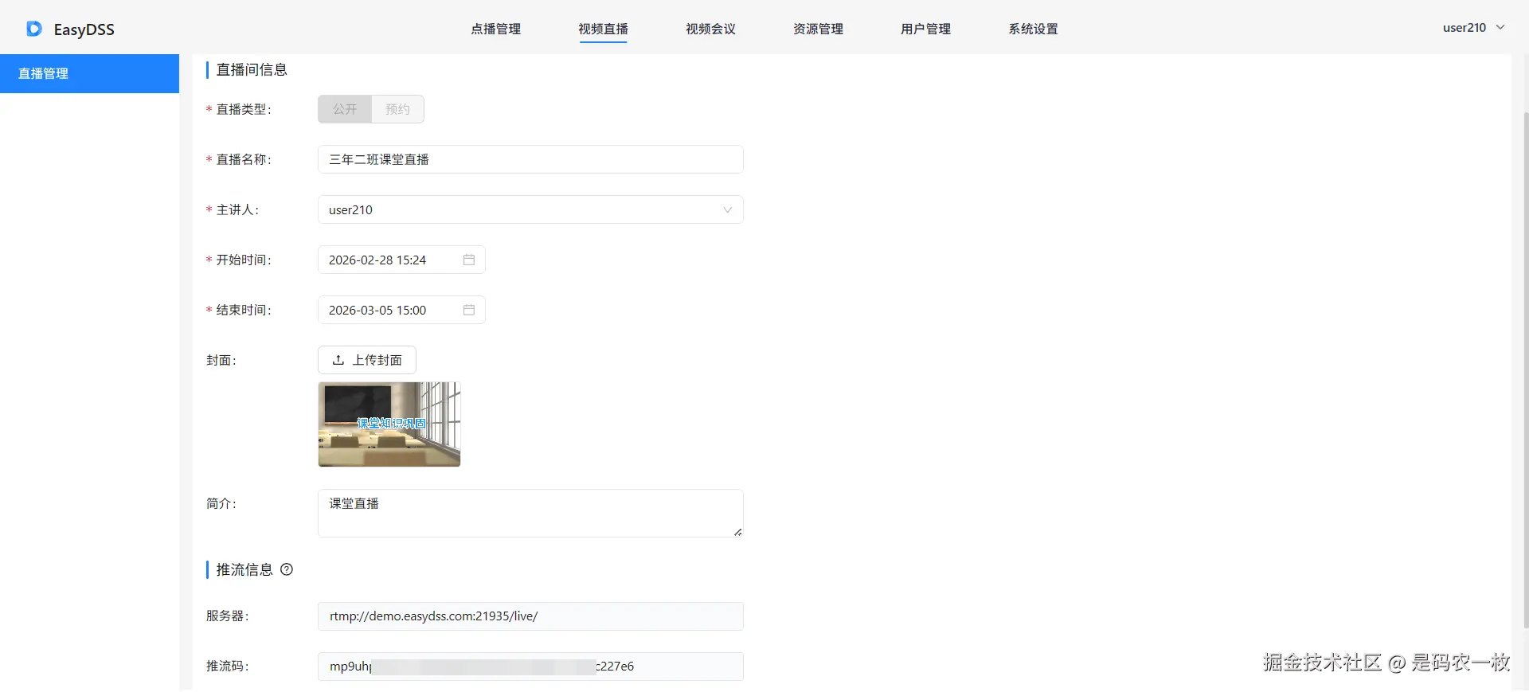1529x692 pixels.
Task: Click the EasyDSS brand name text
Action: click(x=84, y=29)
